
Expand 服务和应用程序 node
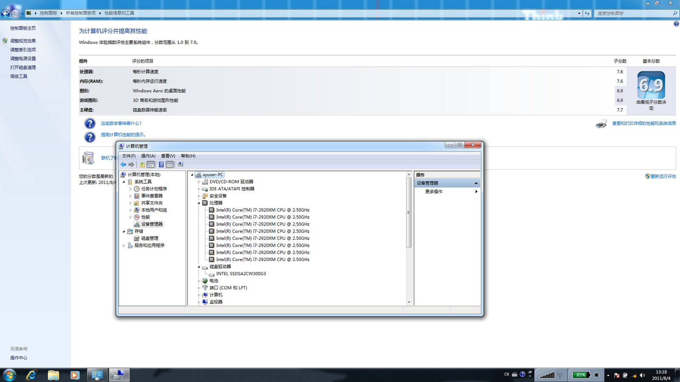124,246
